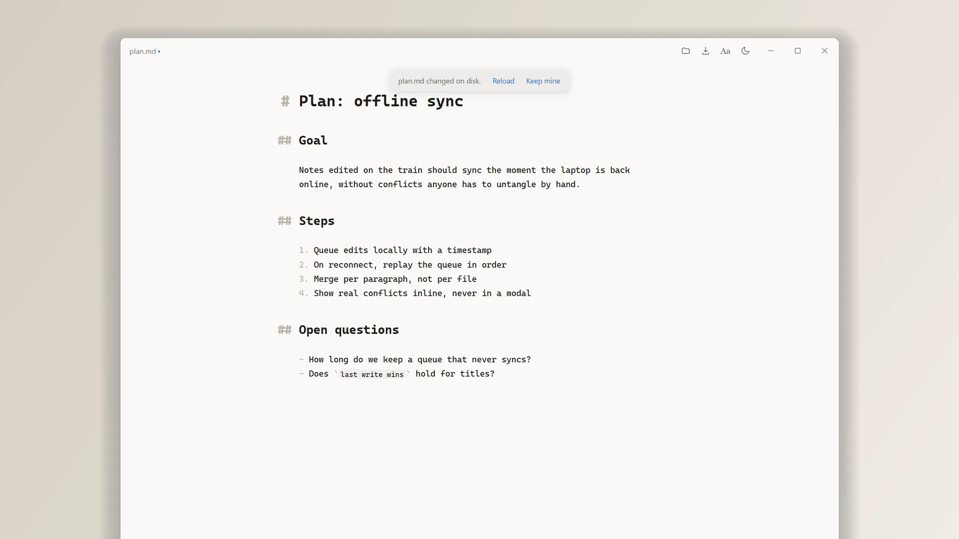Toggle dark mode with the moon icon

click(x=745, y=51)
